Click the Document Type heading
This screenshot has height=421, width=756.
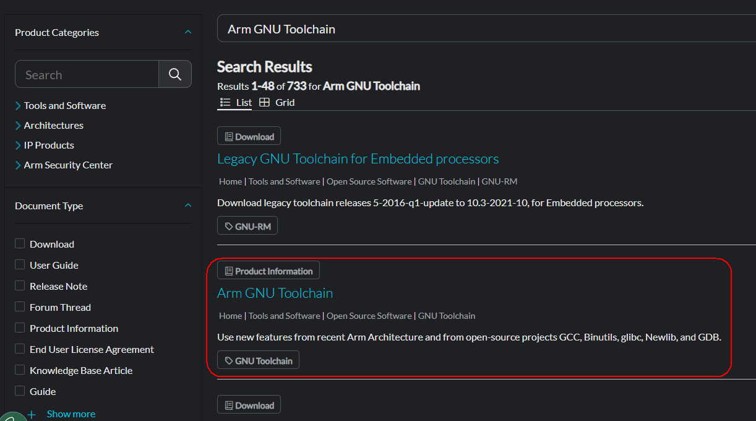point(49,206)
